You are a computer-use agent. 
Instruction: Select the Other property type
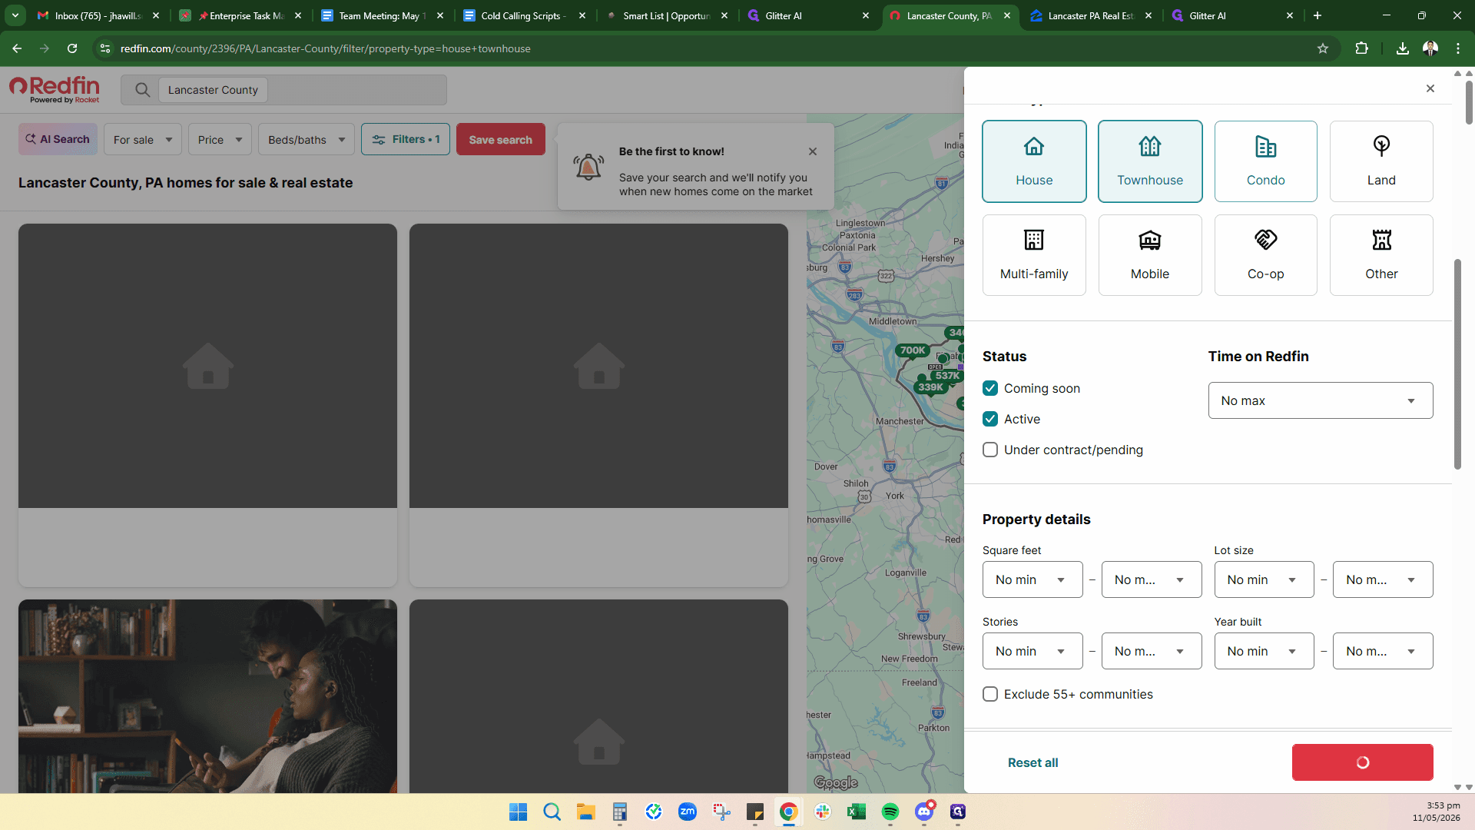point(1381,255)
